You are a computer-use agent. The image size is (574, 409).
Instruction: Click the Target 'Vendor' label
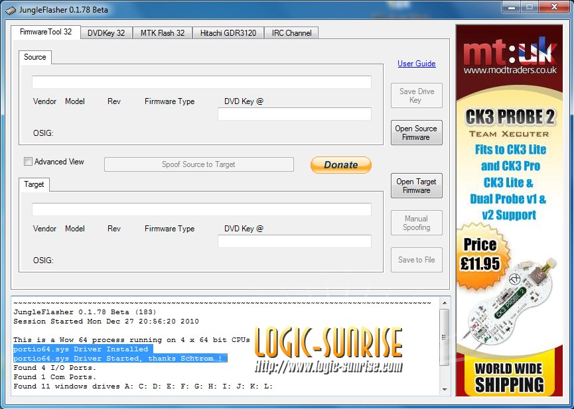point(44,229)
